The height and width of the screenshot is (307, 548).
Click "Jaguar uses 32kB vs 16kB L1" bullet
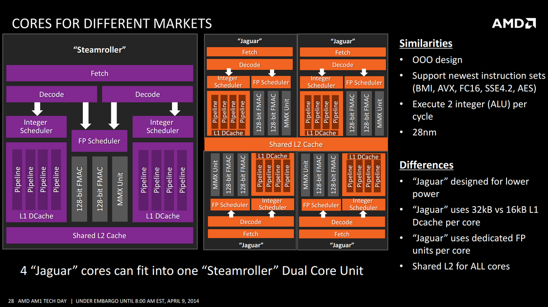(x=475, y=216)
